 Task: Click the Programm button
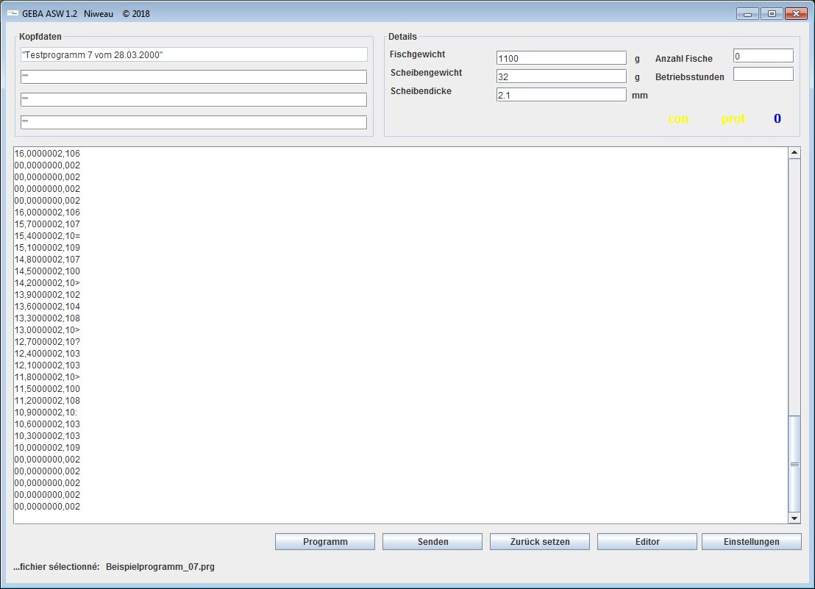pos(325,541)
